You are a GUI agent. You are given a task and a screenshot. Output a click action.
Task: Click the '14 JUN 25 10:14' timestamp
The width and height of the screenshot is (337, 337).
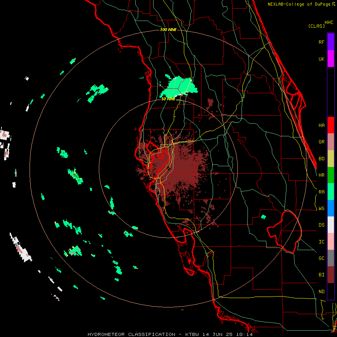click(x=228, y=334)
